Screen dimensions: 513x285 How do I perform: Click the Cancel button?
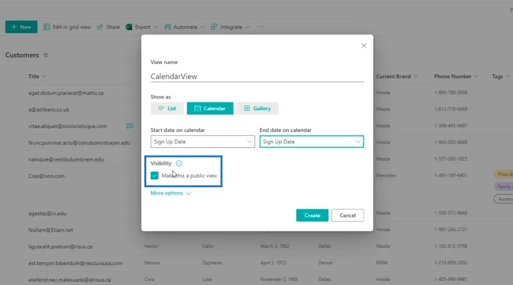click(348, 215)
